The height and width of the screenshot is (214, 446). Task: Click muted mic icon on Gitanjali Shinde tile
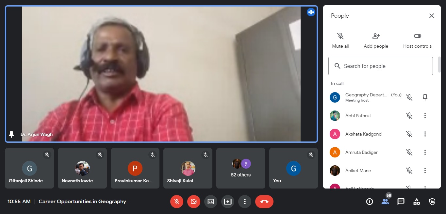(47, 155)
